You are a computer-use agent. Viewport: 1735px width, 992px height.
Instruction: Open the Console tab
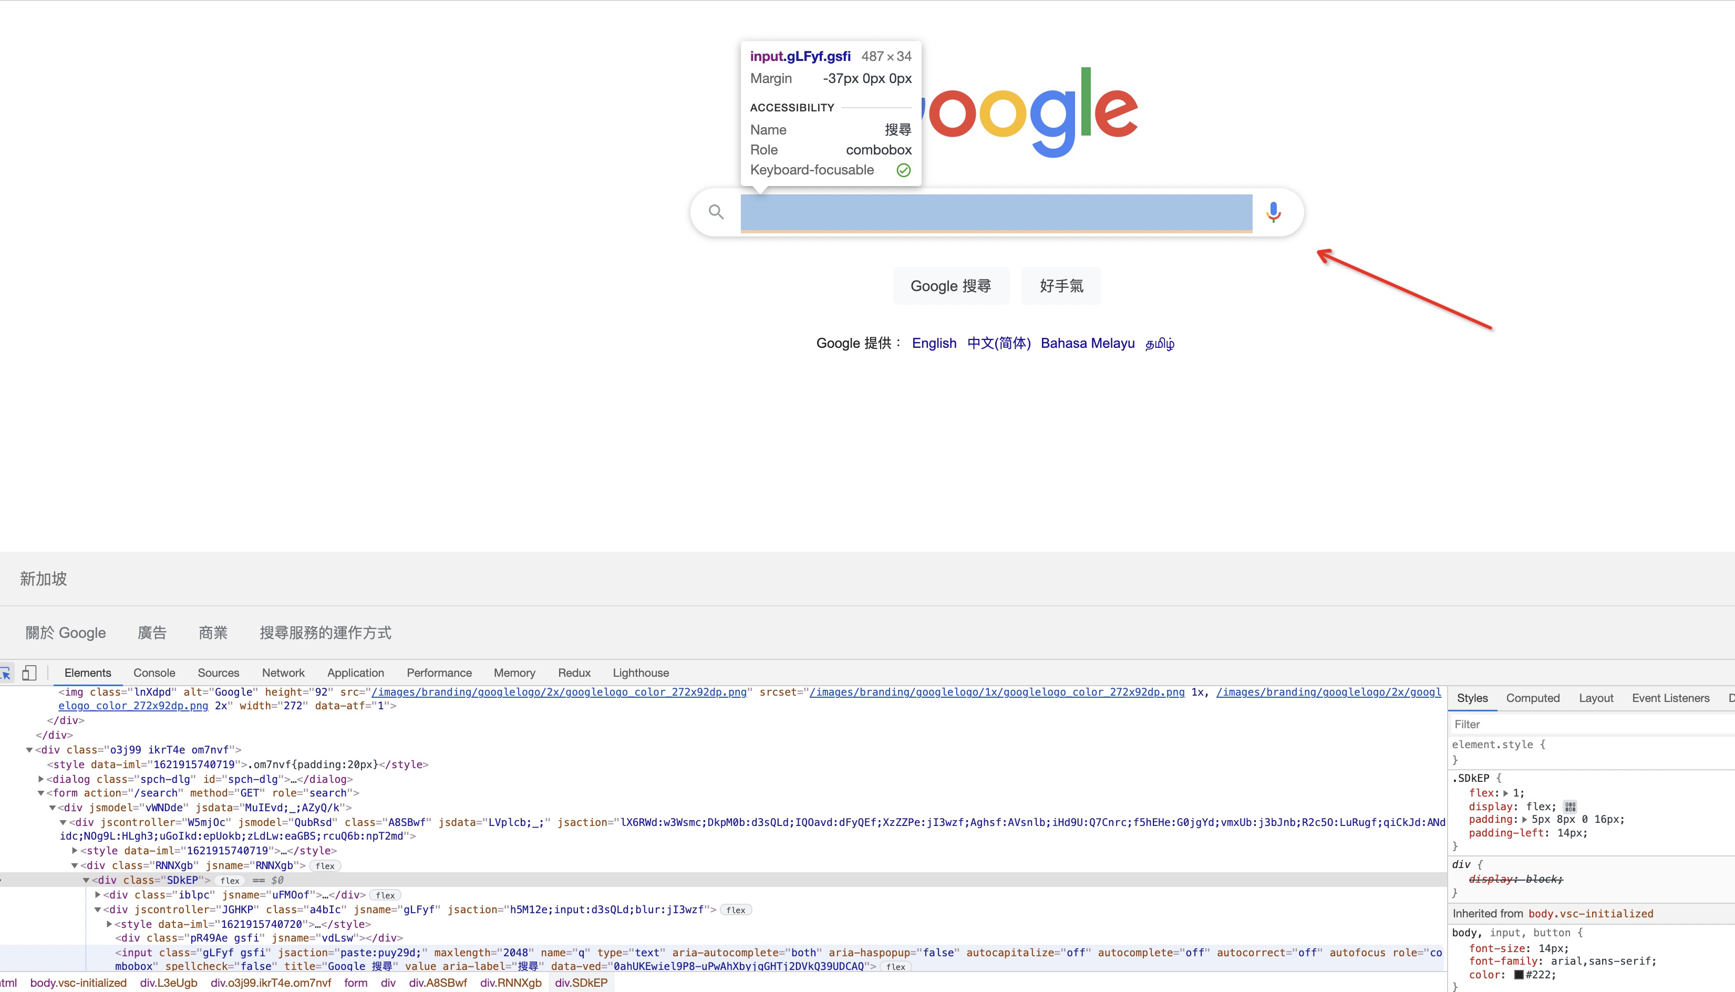154,673
